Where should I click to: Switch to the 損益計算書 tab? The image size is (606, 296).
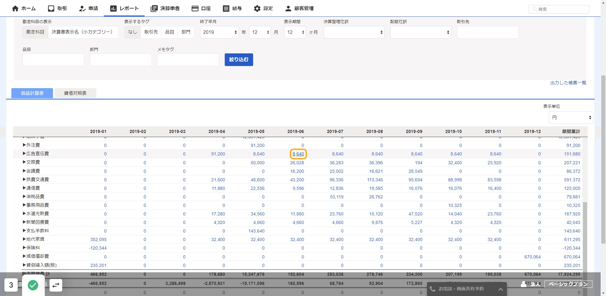pos(32,93)
